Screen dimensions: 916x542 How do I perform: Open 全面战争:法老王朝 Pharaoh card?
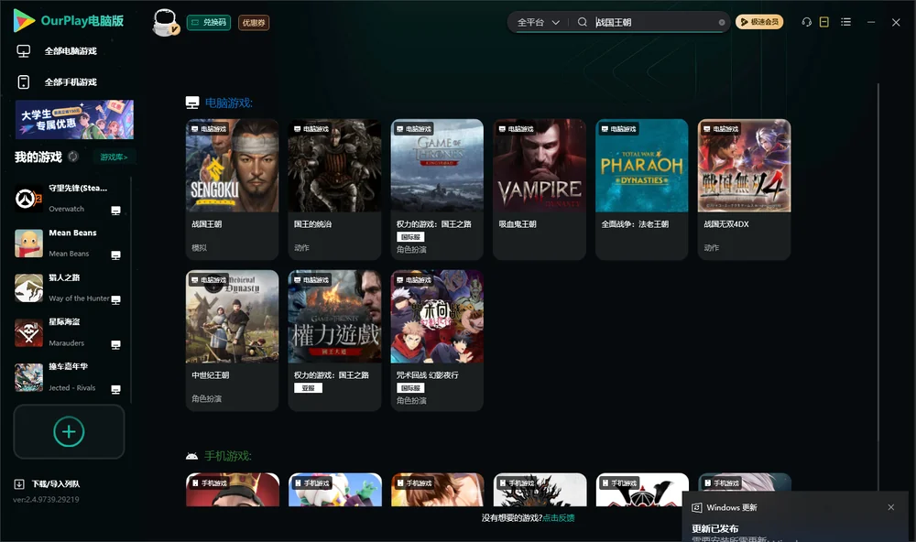(641, 190)
